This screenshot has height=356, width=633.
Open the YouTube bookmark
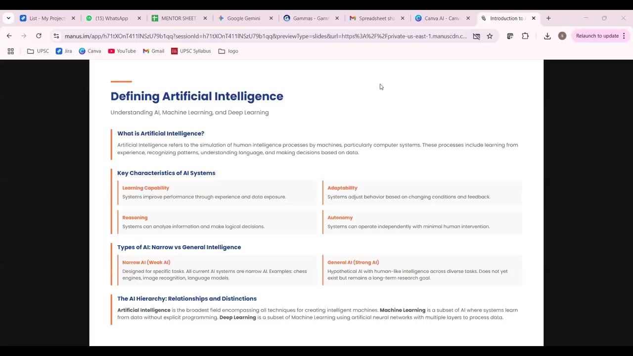(122, 51)
